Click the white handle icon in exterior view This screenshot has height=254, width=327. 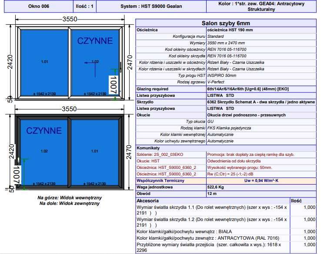(x=19, y=160)
